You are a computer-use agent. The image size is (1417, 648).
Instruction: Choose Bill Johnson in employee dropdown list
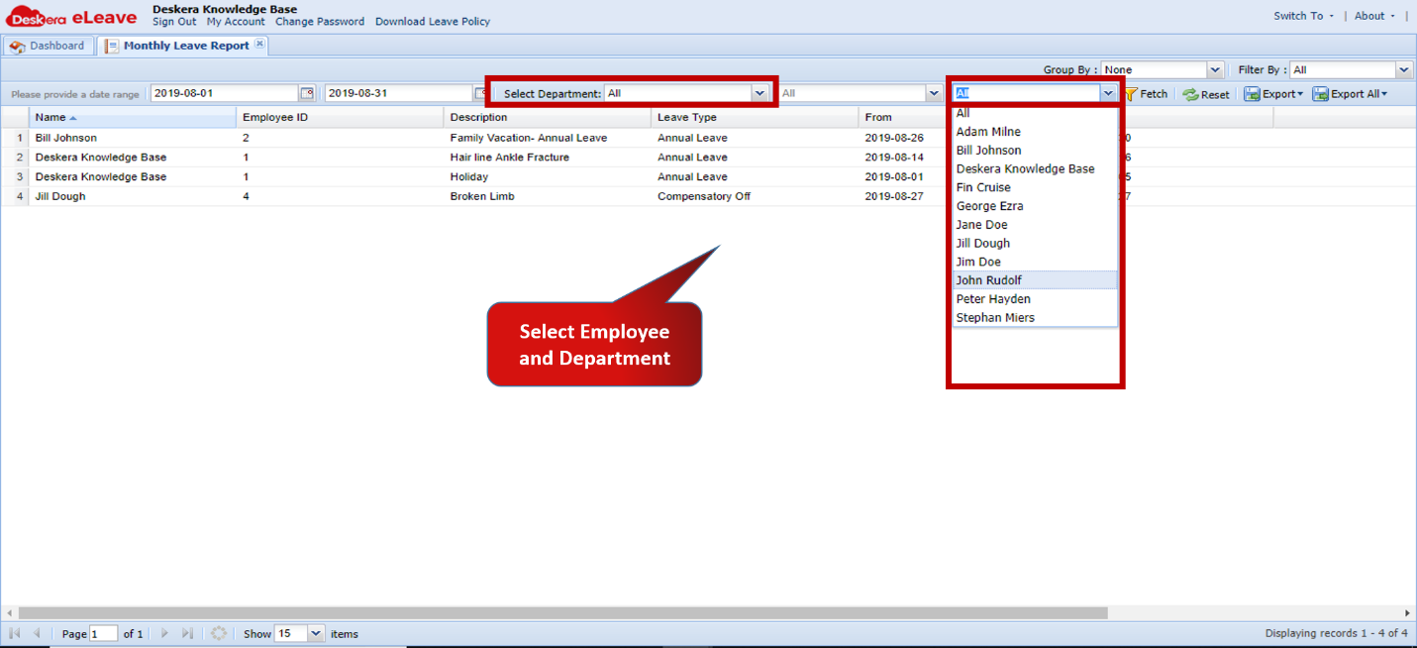coord(1035,151)
